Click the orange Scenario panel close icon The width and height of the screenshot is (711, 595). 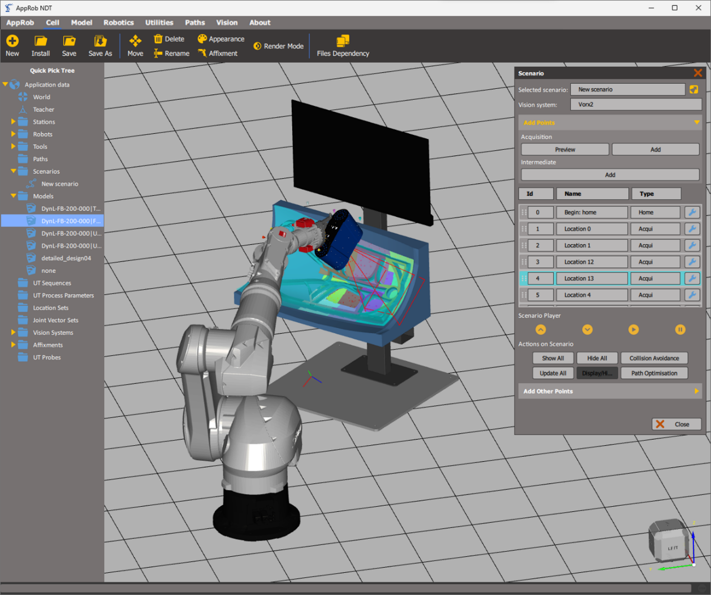pos(698,73)
